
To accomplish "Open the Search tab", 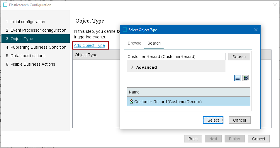I will pyautogui.click(x=154, y=43).
